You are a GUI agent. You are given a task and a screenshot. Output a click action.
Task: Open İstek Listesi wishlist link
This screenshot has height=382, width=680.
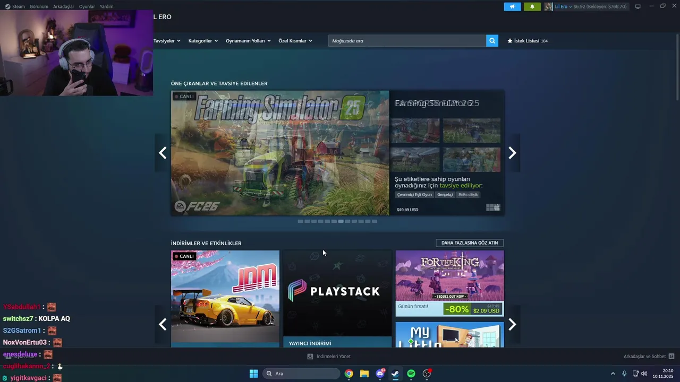527,41
